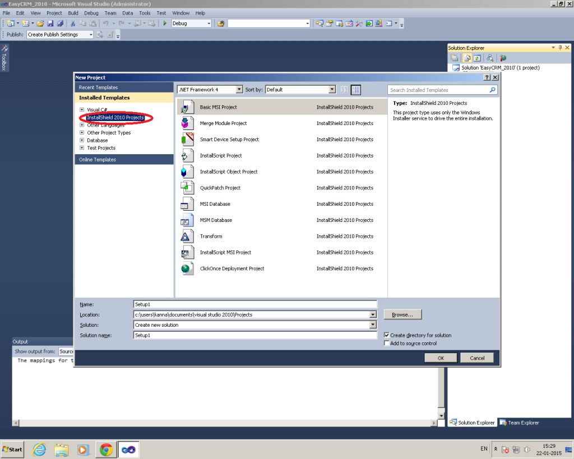Click ASP.NET Configuration globe icon in Solution Explorer
Image resolution: width=574 pixels, height=459 pixels.
(x=503, y=58)
